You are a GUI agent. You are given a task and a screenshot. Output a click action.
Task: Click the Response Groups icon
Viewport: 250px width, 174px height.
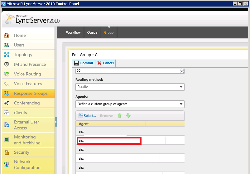(x=7, y=93)
